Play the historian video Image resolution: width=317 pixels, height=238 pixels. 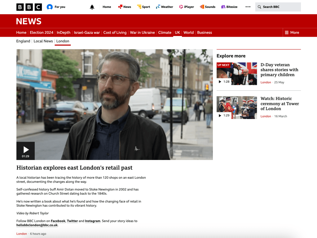[26, 151]
